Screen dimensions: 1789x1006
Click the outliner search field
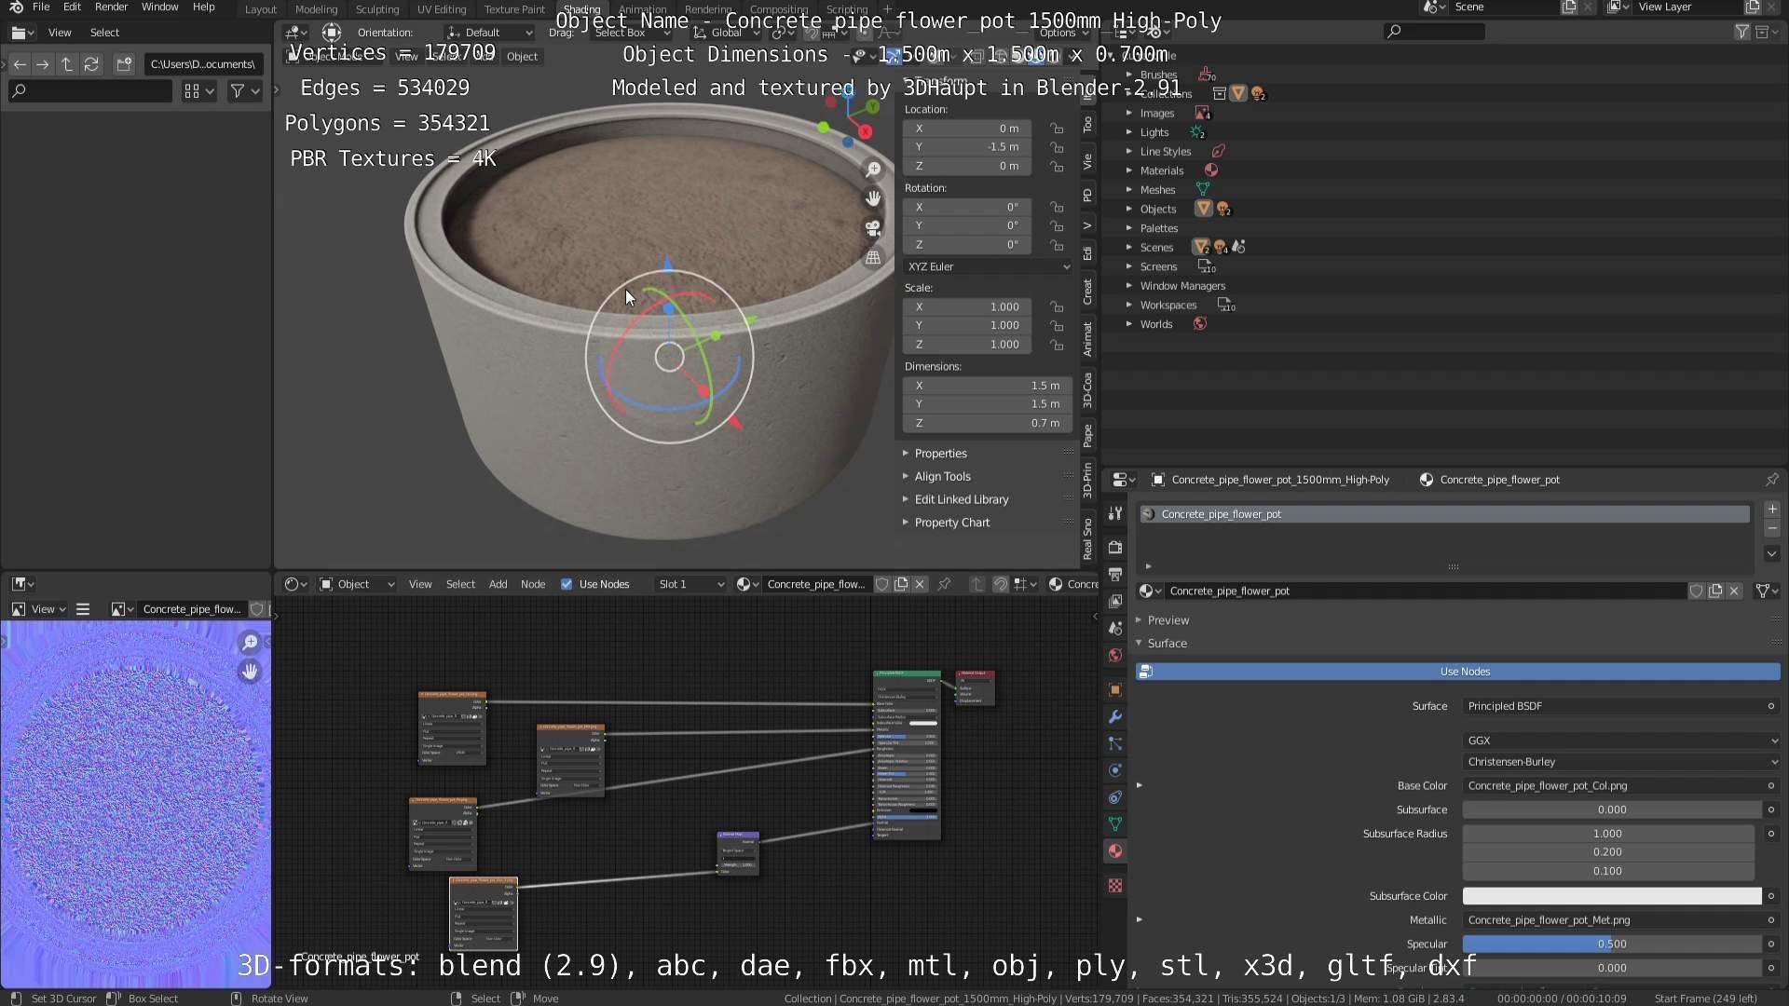[x=1435, y=32]
